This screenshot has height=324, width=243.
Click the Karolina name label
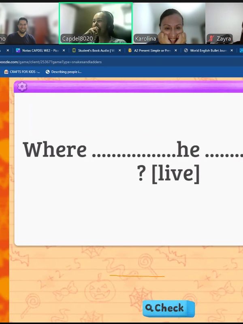coord(145,38)
